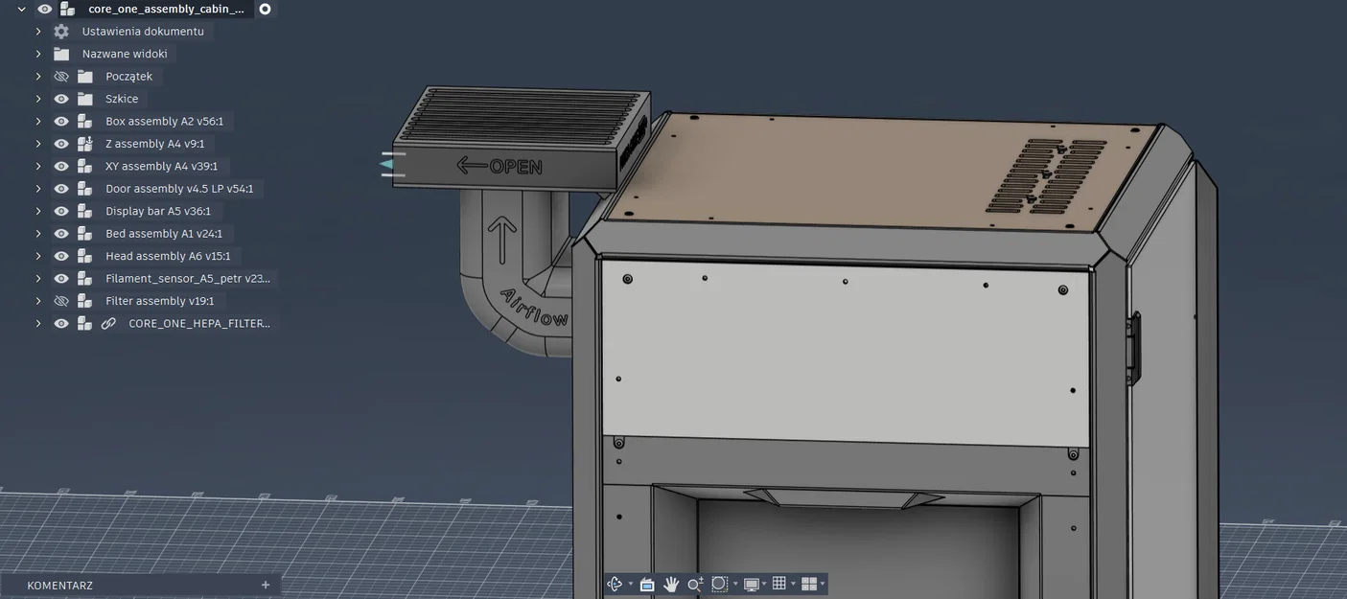Viewport: 1347px width, 599px height.
Task: Expand Nazwane widoki folder
Action: (x=38, y=54)
